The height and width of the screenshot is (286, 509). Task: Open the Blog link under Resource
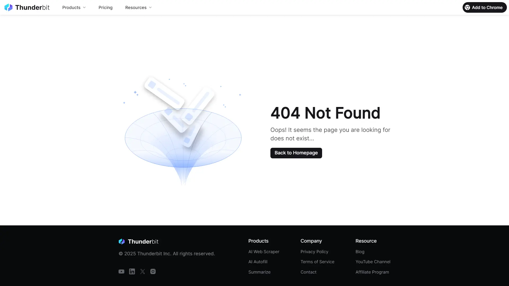(360, 252)
